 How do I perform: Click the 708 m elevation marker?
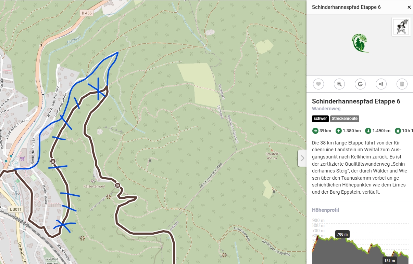pyautogui.click(x=342, y=234)
